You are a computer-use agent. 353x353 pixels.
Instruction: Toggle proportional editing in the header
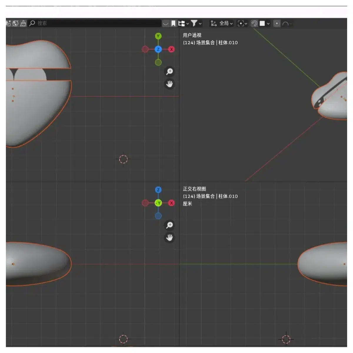coord(277,23)
